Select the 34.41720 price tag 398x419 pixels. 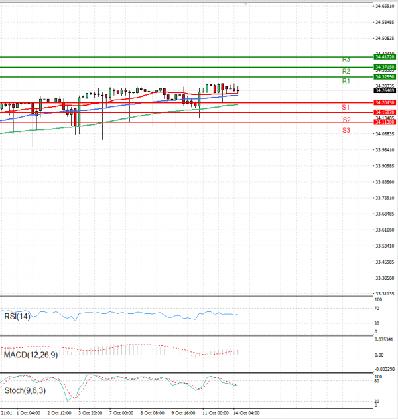coord(385,57)
